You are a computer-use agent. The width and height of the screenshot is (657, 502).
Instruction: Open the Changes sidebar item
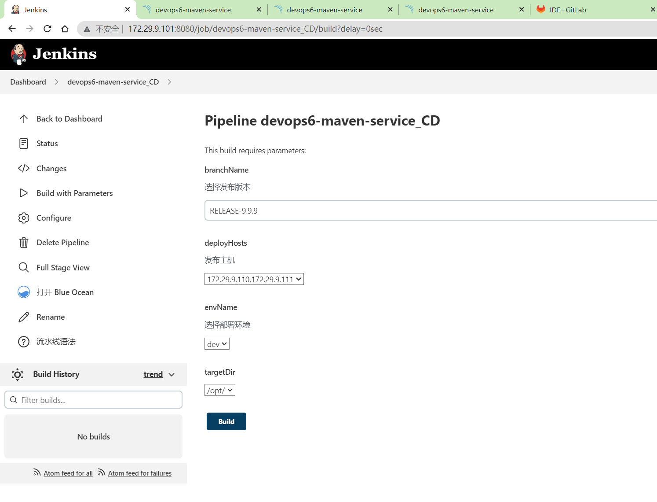51,168
